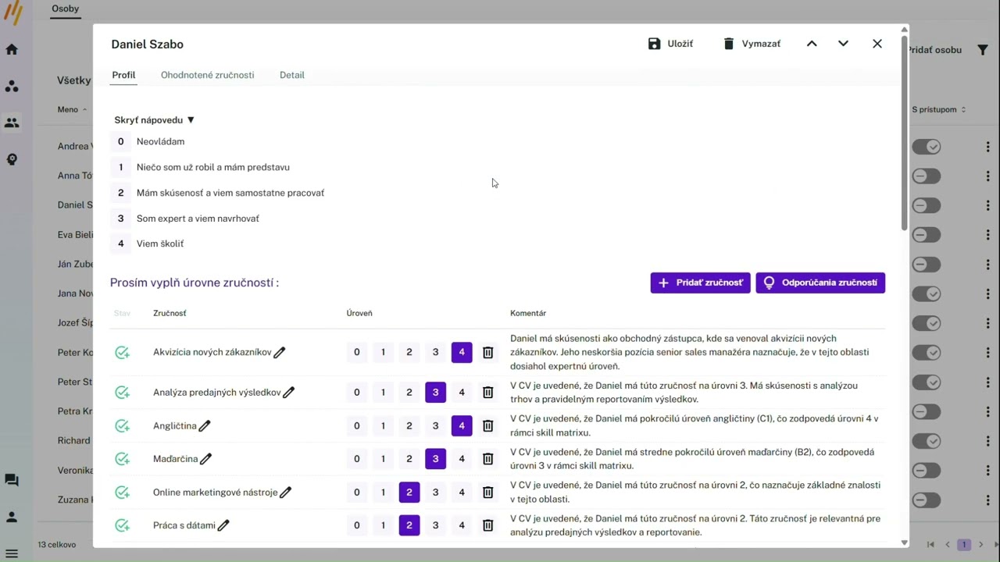Click status icon for Angličtina row
The height and width of the screenshot is (562, 1000).
coord(122,426)
